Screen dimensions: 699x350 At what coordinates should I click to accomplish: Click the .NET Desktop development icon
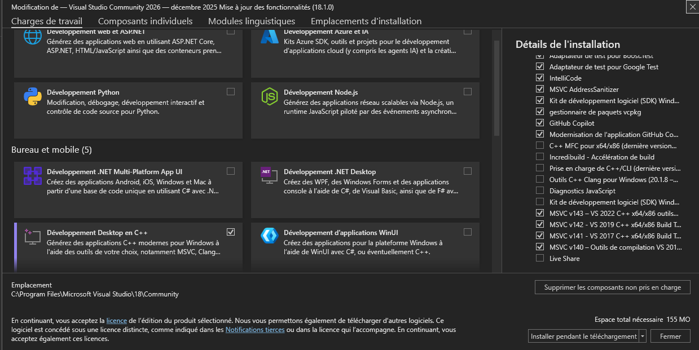coord(266,172)
